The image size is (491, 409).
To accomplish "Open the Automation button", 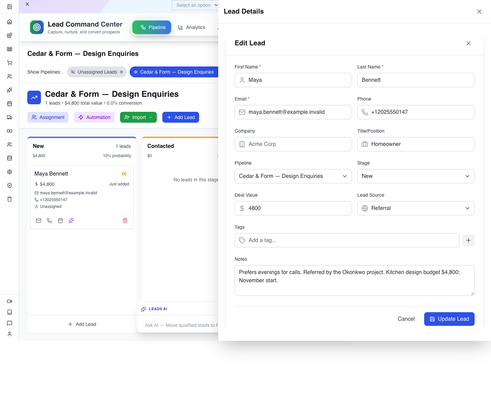I will tap(94, 117).
